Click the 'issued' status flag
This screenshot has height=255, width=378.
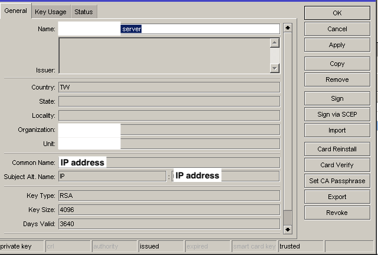(x=162, y=246)
